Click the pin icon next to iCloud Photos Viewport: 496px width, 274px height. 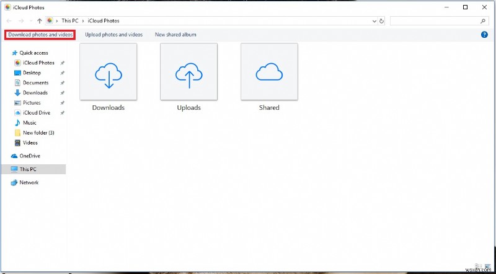pyautogui.click(x=63, y=63)
